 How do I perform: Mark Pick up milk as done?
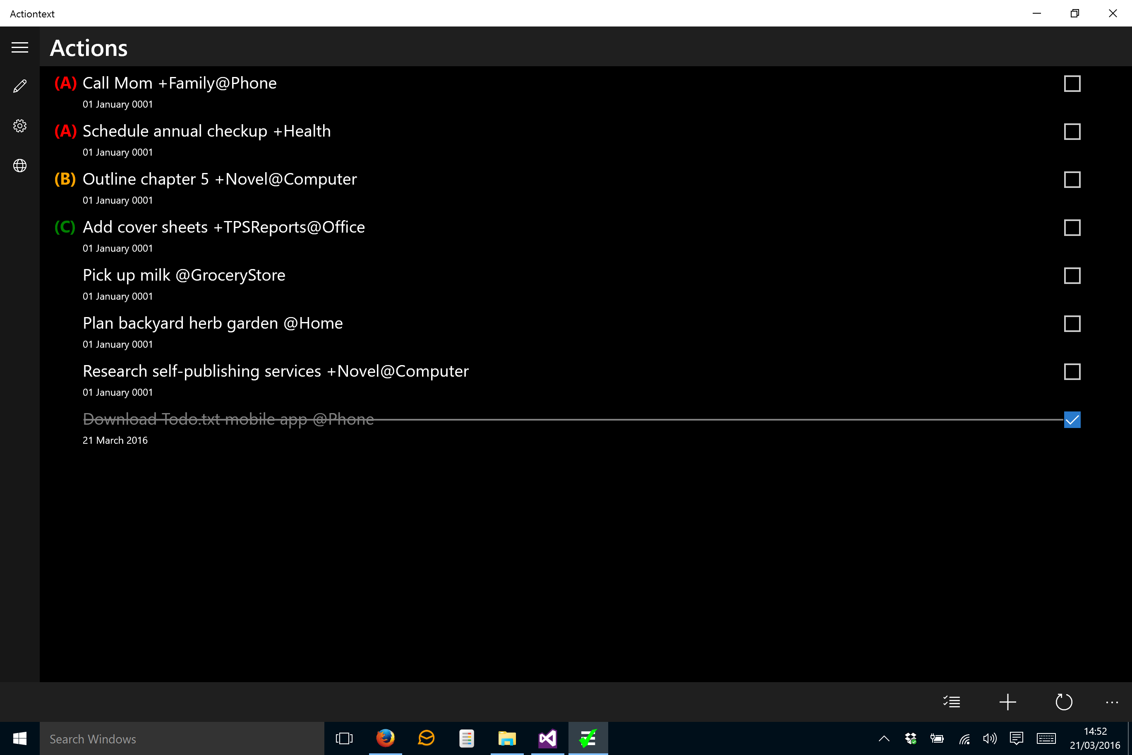click(1072, 276)
